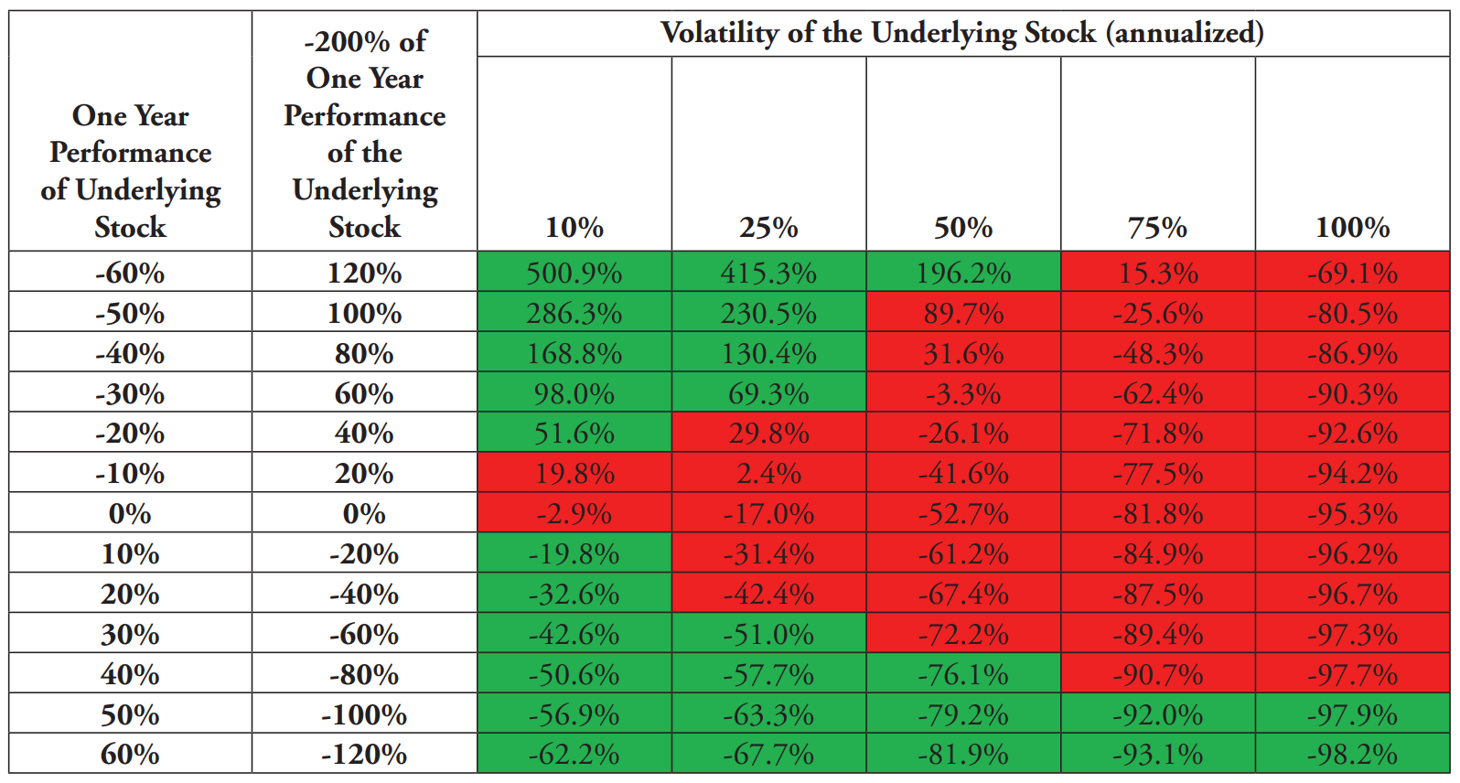The width and height of the screenshot is (1460, 783).
Task: Select the 29.8% red cell
Action: [769, 433]
